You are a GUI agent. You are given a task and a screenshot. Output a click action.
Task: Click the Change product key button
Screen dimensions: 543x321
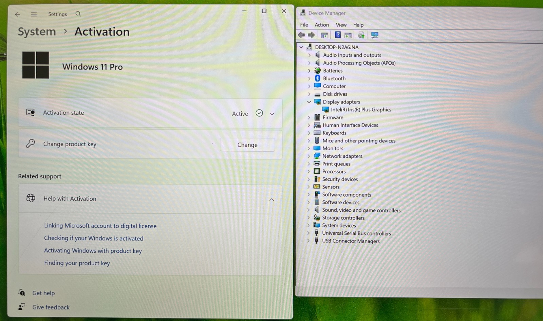pos(247,145)
